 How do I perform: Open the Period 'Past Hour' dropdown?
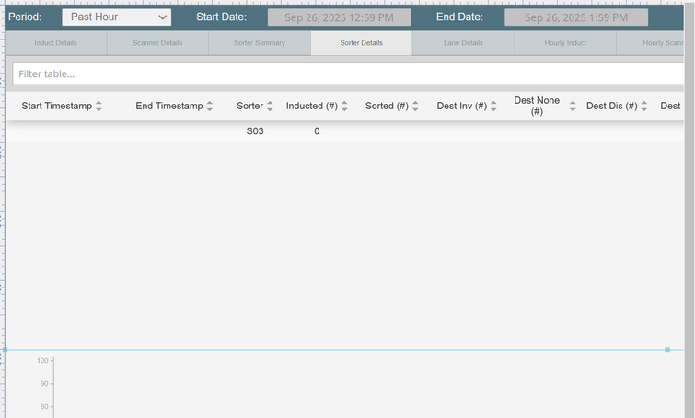116,17
